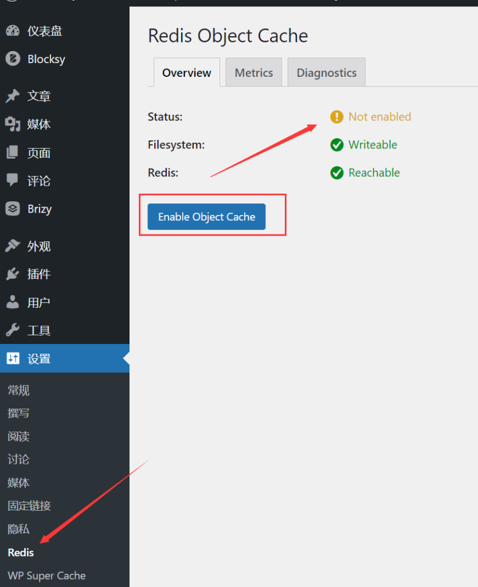Click the Media library icon
The height and width of the screenshot is (587, 478).
[x=13, y=124]
